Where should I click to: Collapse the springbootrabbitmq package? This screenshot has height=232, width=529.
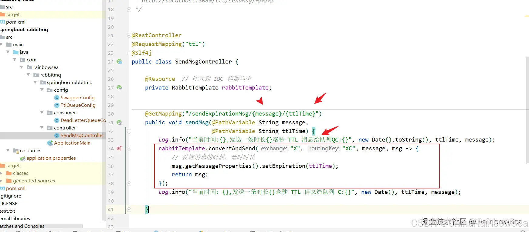pos(35,82)
